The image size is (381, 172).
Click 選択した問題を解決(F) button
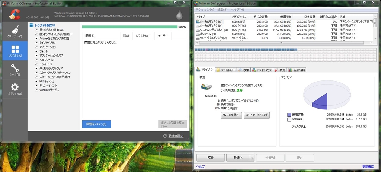(x=173, y=124)
